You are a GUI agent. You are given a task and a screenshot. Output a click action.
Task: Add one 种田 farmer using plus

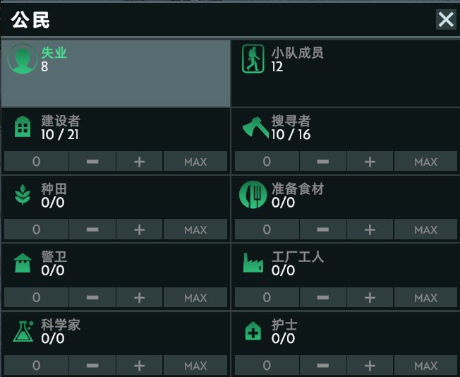pyautogui.click(x=139, y=229)
